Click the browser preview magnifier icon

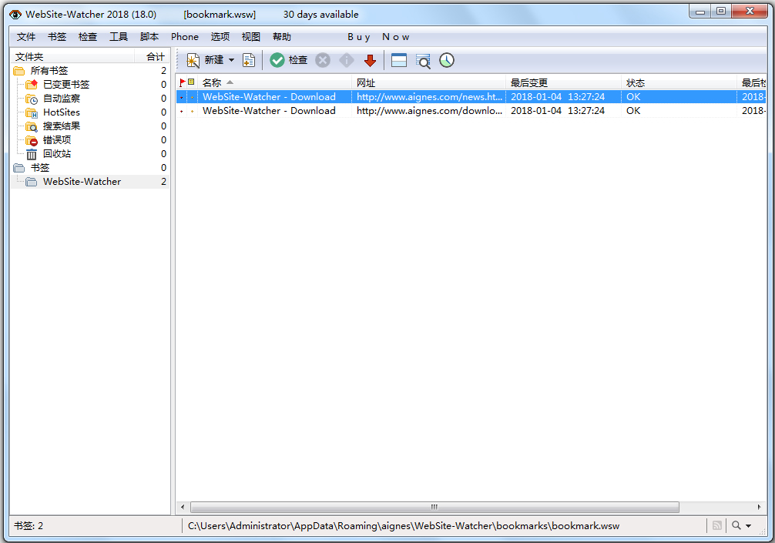[x=422, y=60]
